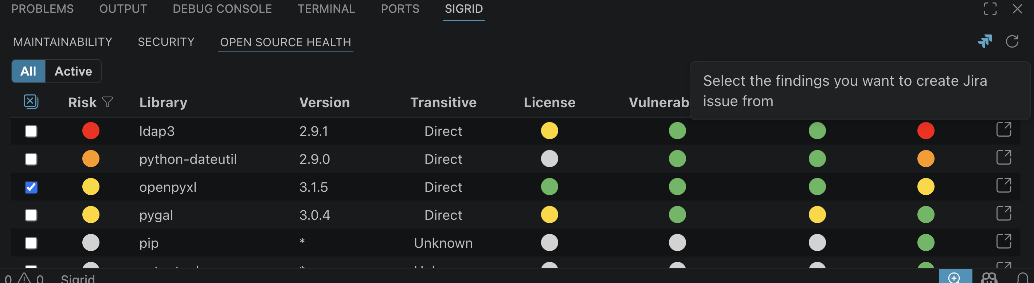Image resolution: width=1034 pixels, height=283 pixels.
Task: Click the Jira create issue icon
Action: point(984,41)
